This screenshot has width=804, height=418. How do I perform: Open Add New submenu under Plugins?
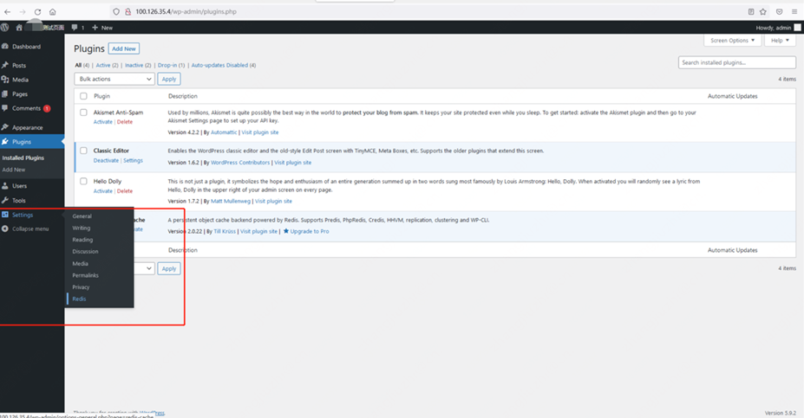click(14, 170)
